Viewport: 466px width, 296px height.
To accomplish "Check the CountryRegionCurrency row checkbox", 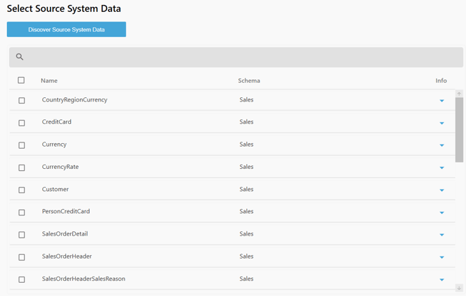I will (22, 100).
